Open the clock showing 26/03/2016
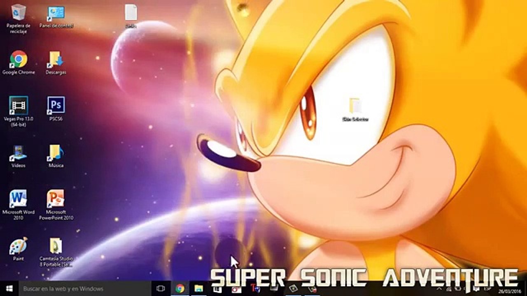527x296 pixels. point(511,290)
